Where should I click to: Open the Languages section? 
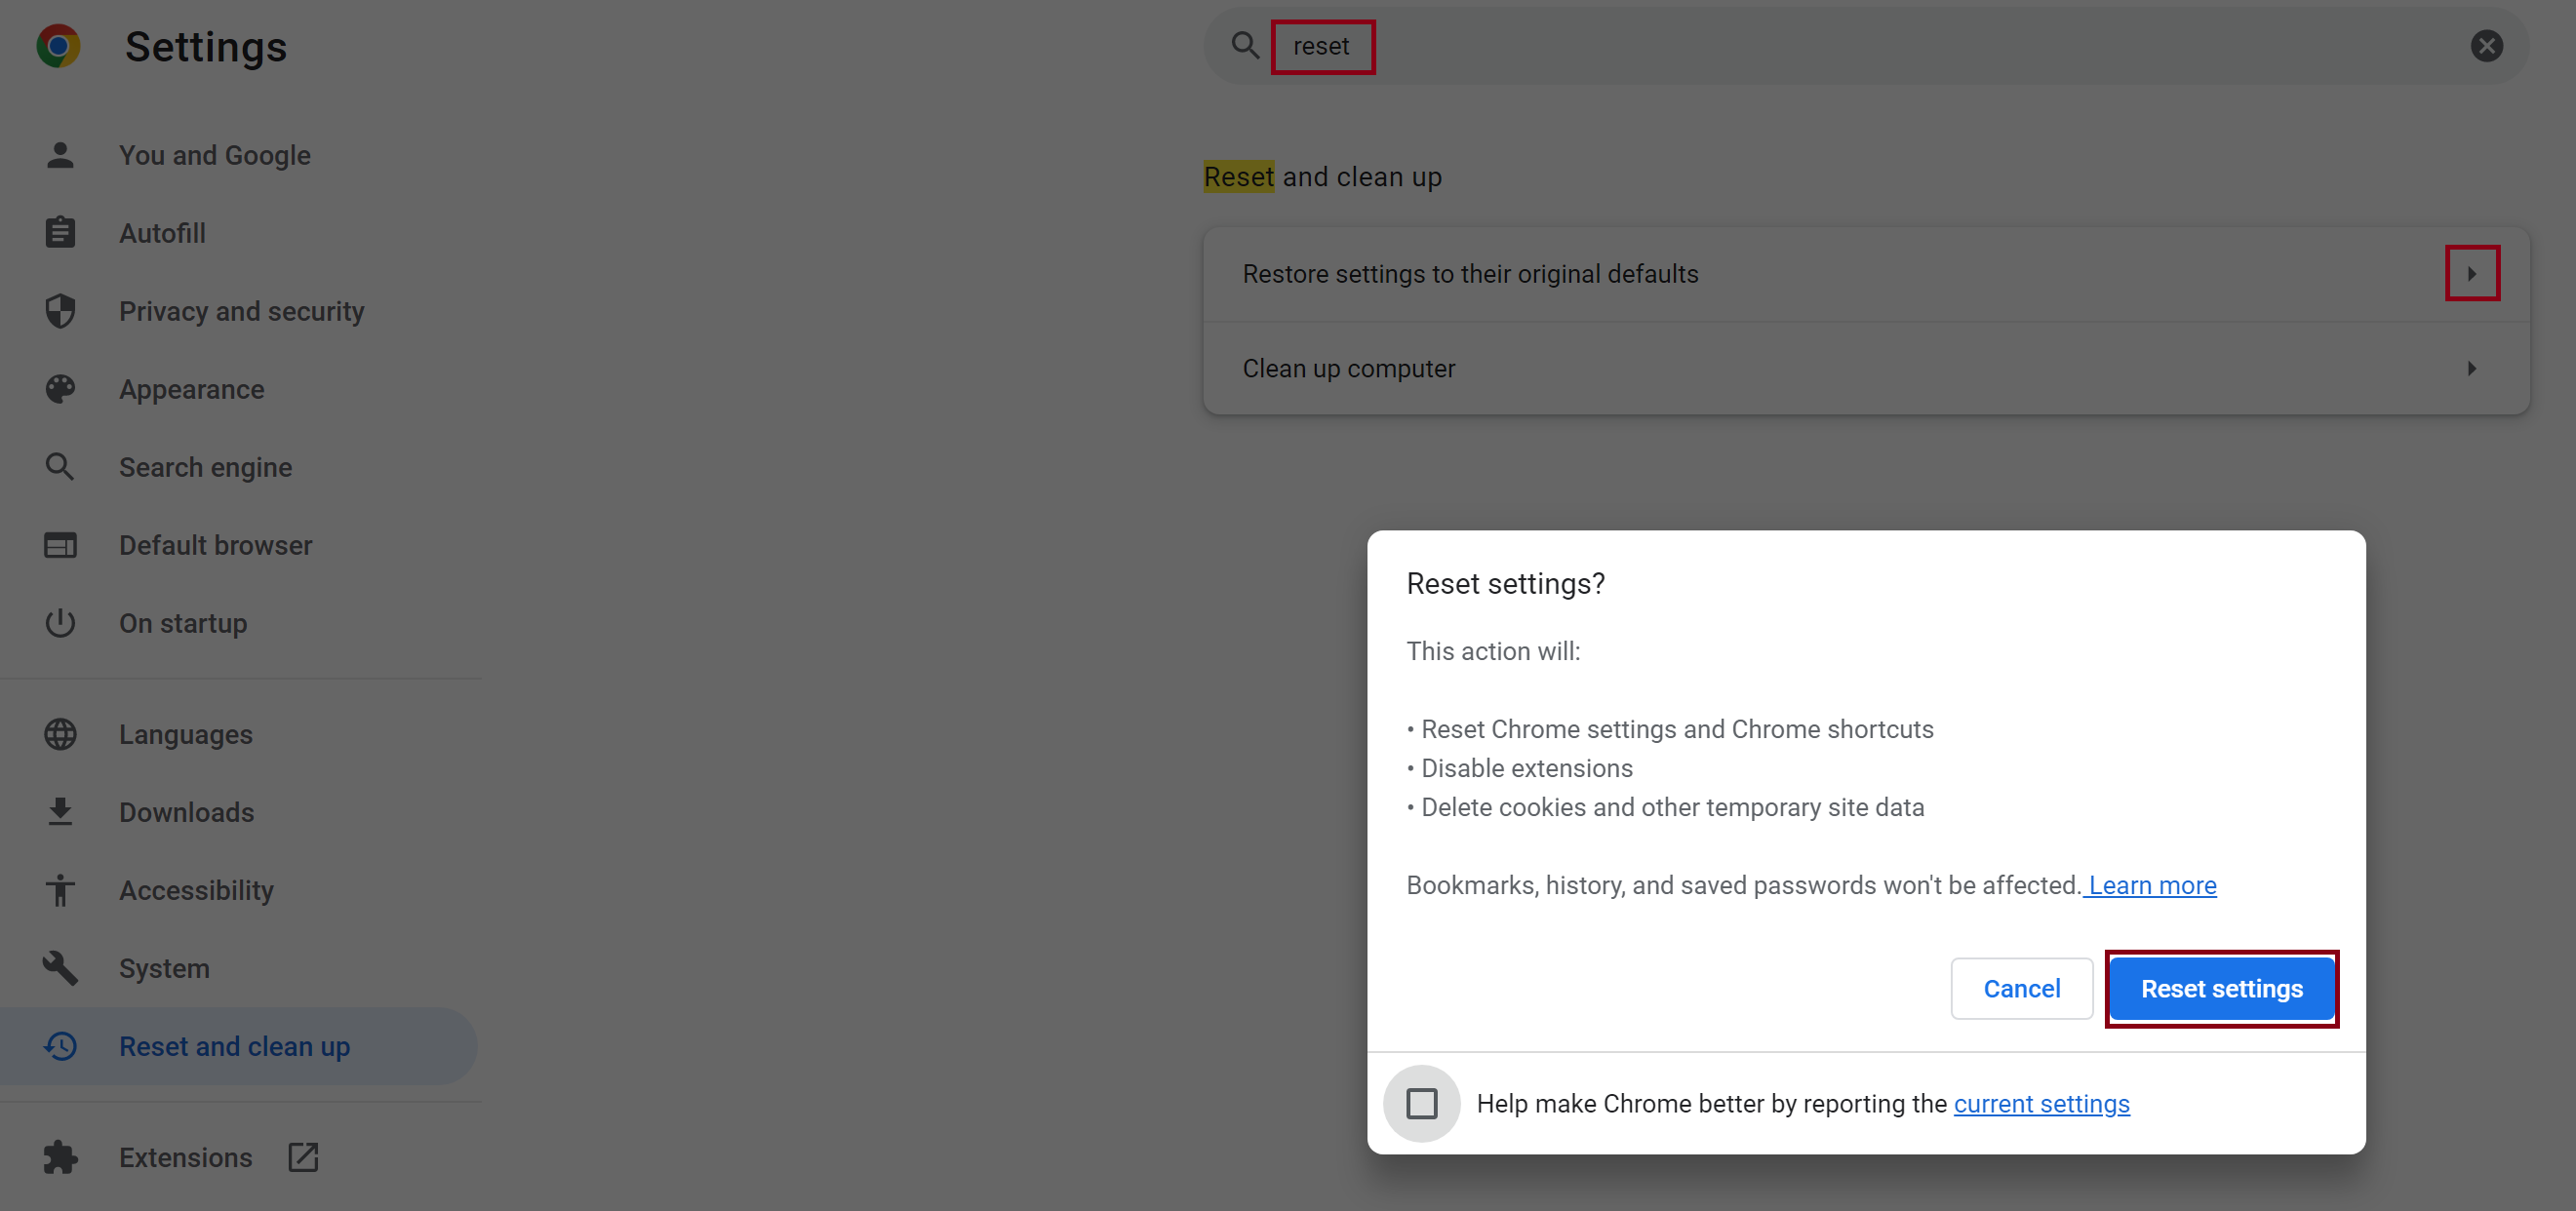pyautogui.click(x=185, y=733)
